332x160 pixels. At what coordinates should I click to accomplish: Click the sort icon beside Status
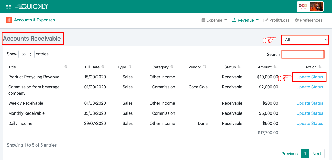pos(239,67)
